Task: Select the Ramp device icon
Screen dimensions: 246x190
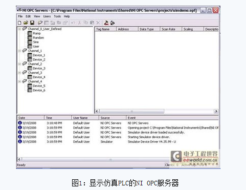Action: pyautogui.click(x=30, y=33)
